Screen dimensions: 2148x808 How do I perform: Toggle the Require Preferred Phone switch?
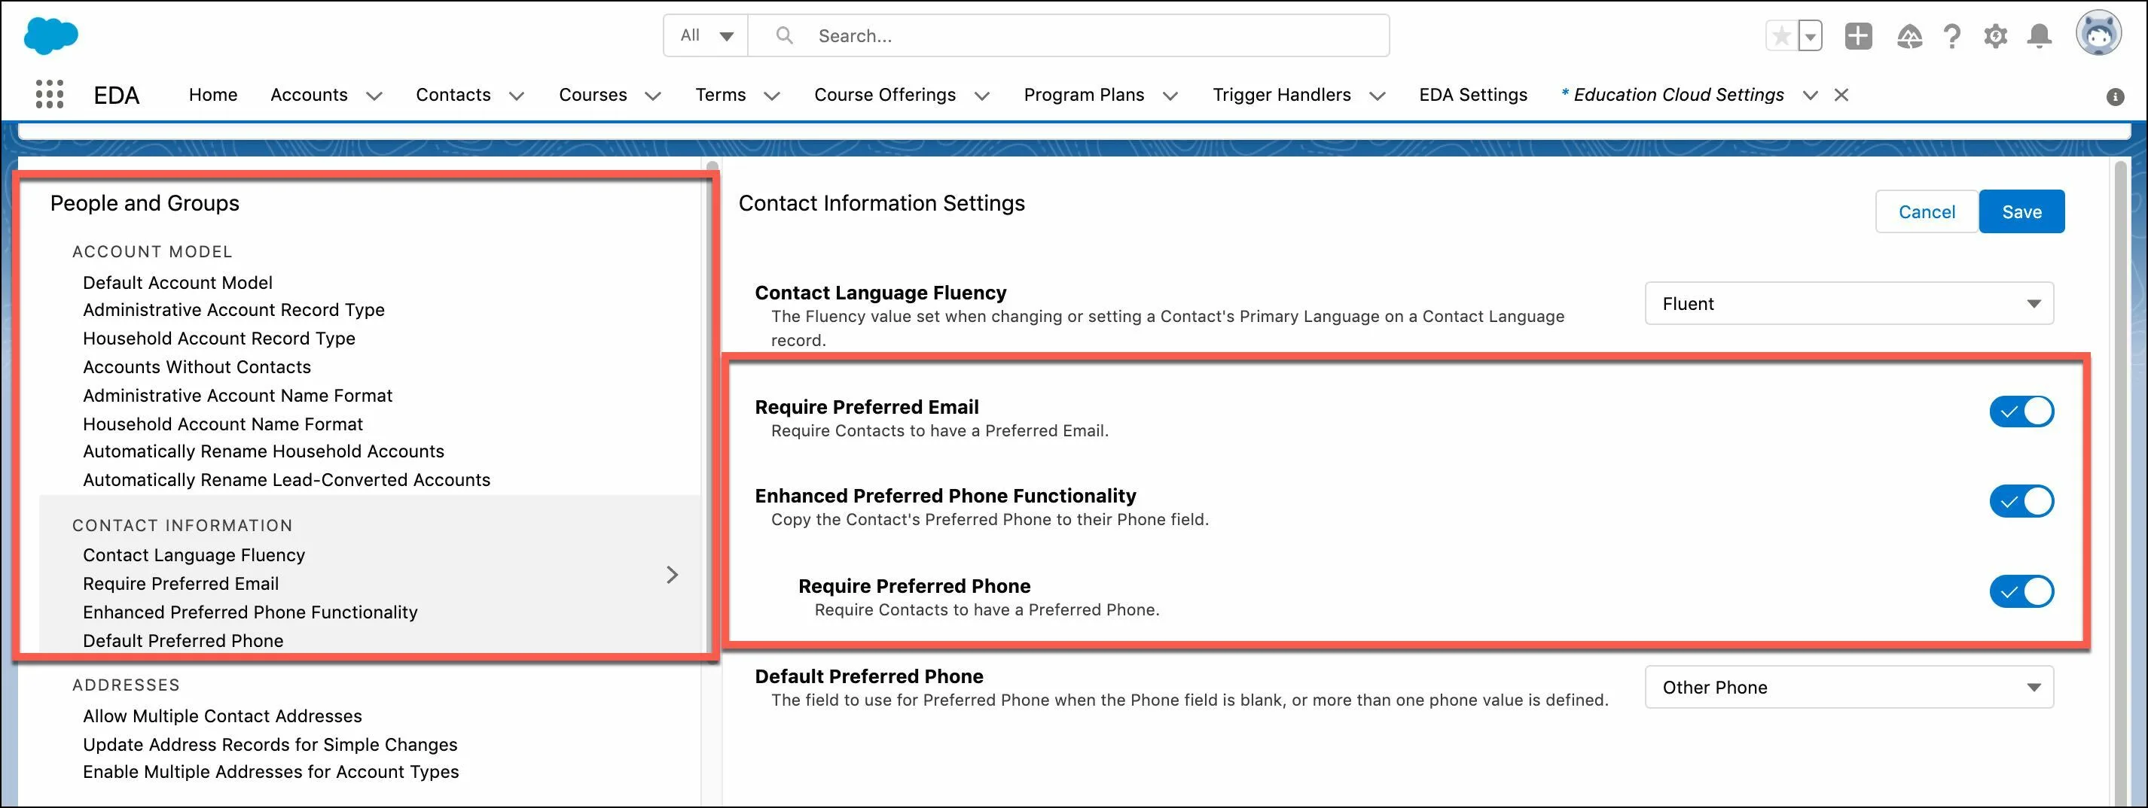(2021, 591)
